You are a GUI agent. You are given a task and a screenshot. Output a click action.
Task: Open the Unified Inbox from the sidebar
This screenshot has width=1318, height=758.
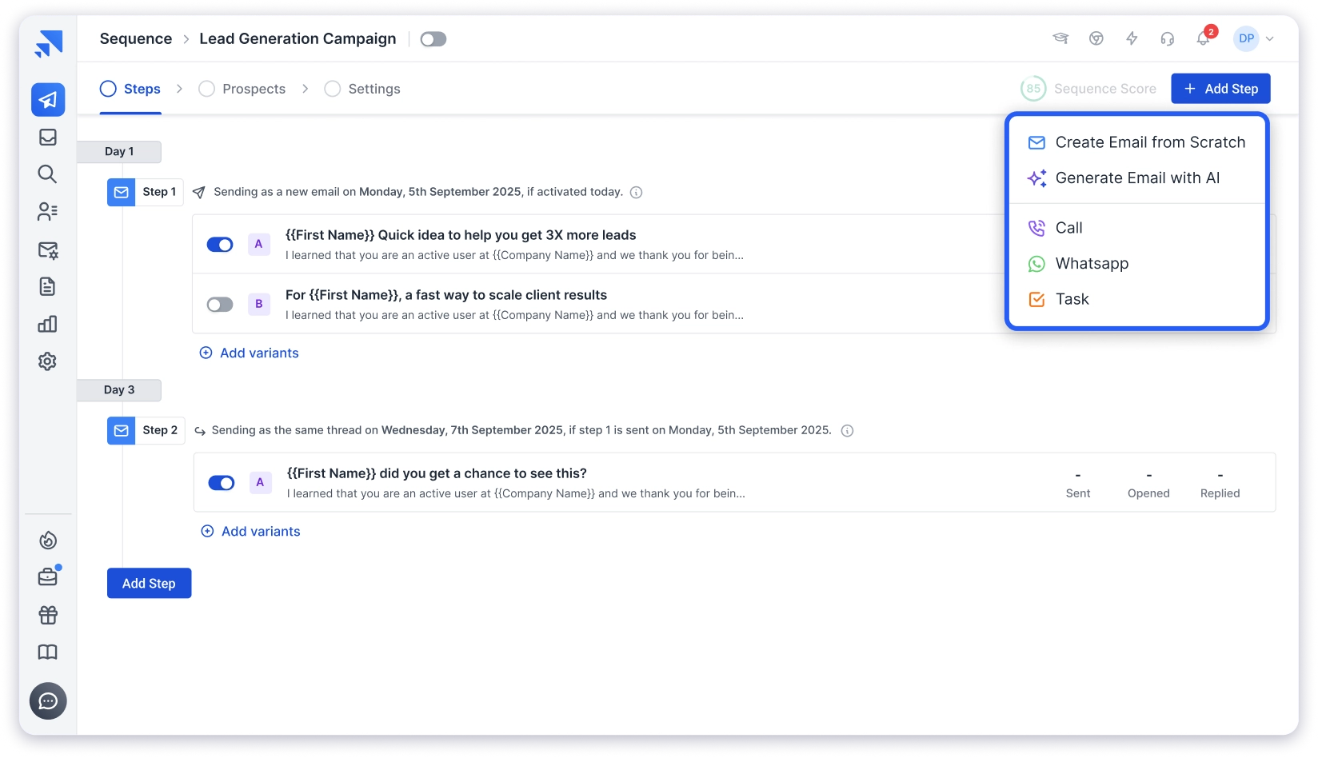(x=48, y=137)
